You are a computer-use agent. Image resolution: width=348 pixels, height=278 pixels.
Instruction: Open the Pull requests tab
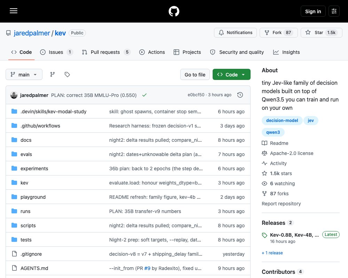[x=106, y=52]
